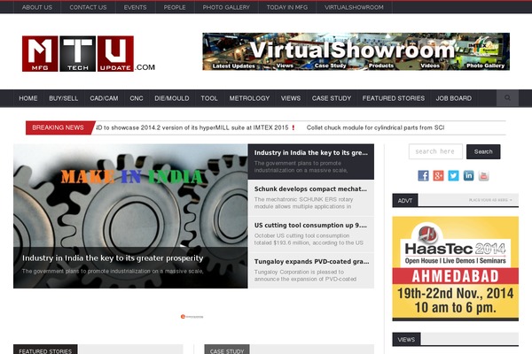Select slider item 'US cutting tool consumption'

[x=311, y=235]
